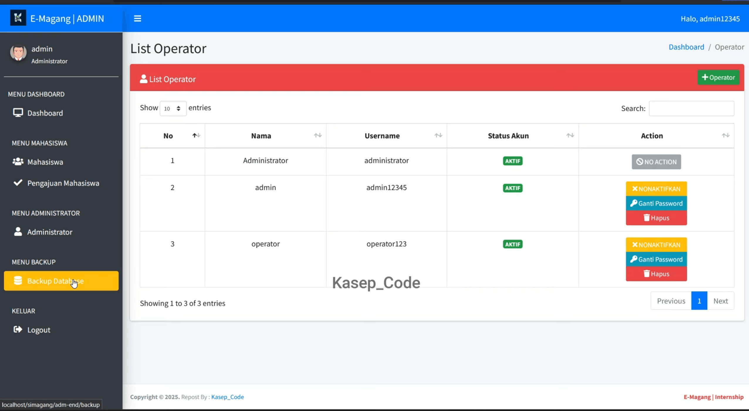Click the E-Magang | ADMIN brand title

[x=67, y=18]
